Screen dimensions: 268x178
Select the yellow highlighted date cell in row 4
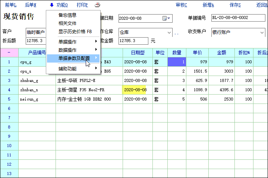tap(135, 90)
